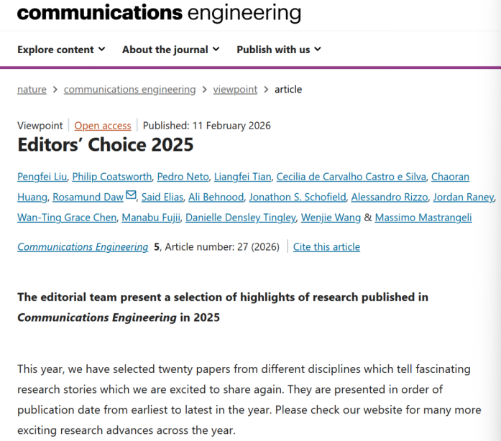The image size is (501, 441).
Task: Expand the Explore content menu
Action: [61, 50]
